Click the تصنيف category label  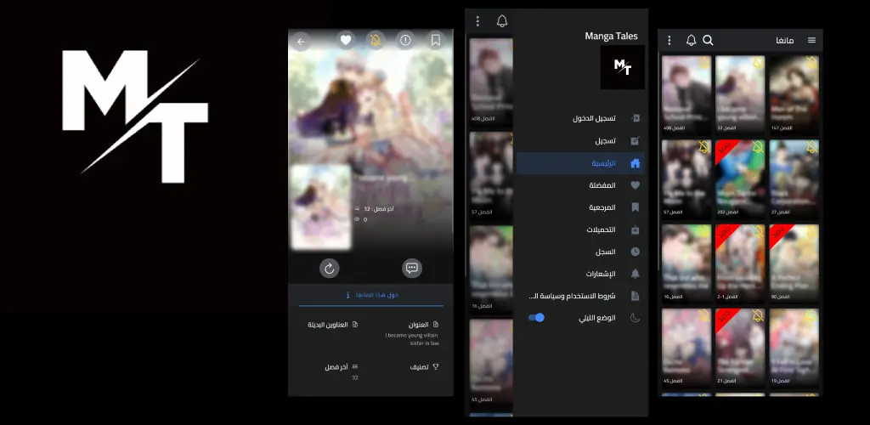point(419,366)
